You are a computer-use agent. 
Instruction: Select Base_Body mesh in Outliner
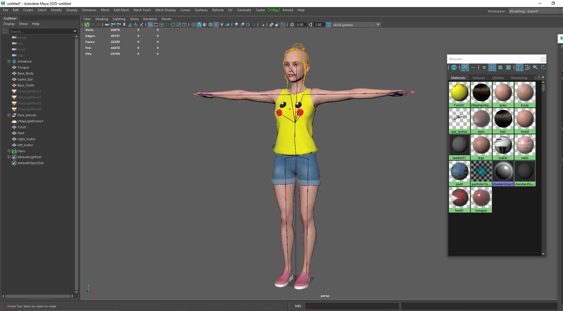coord(25,73)
